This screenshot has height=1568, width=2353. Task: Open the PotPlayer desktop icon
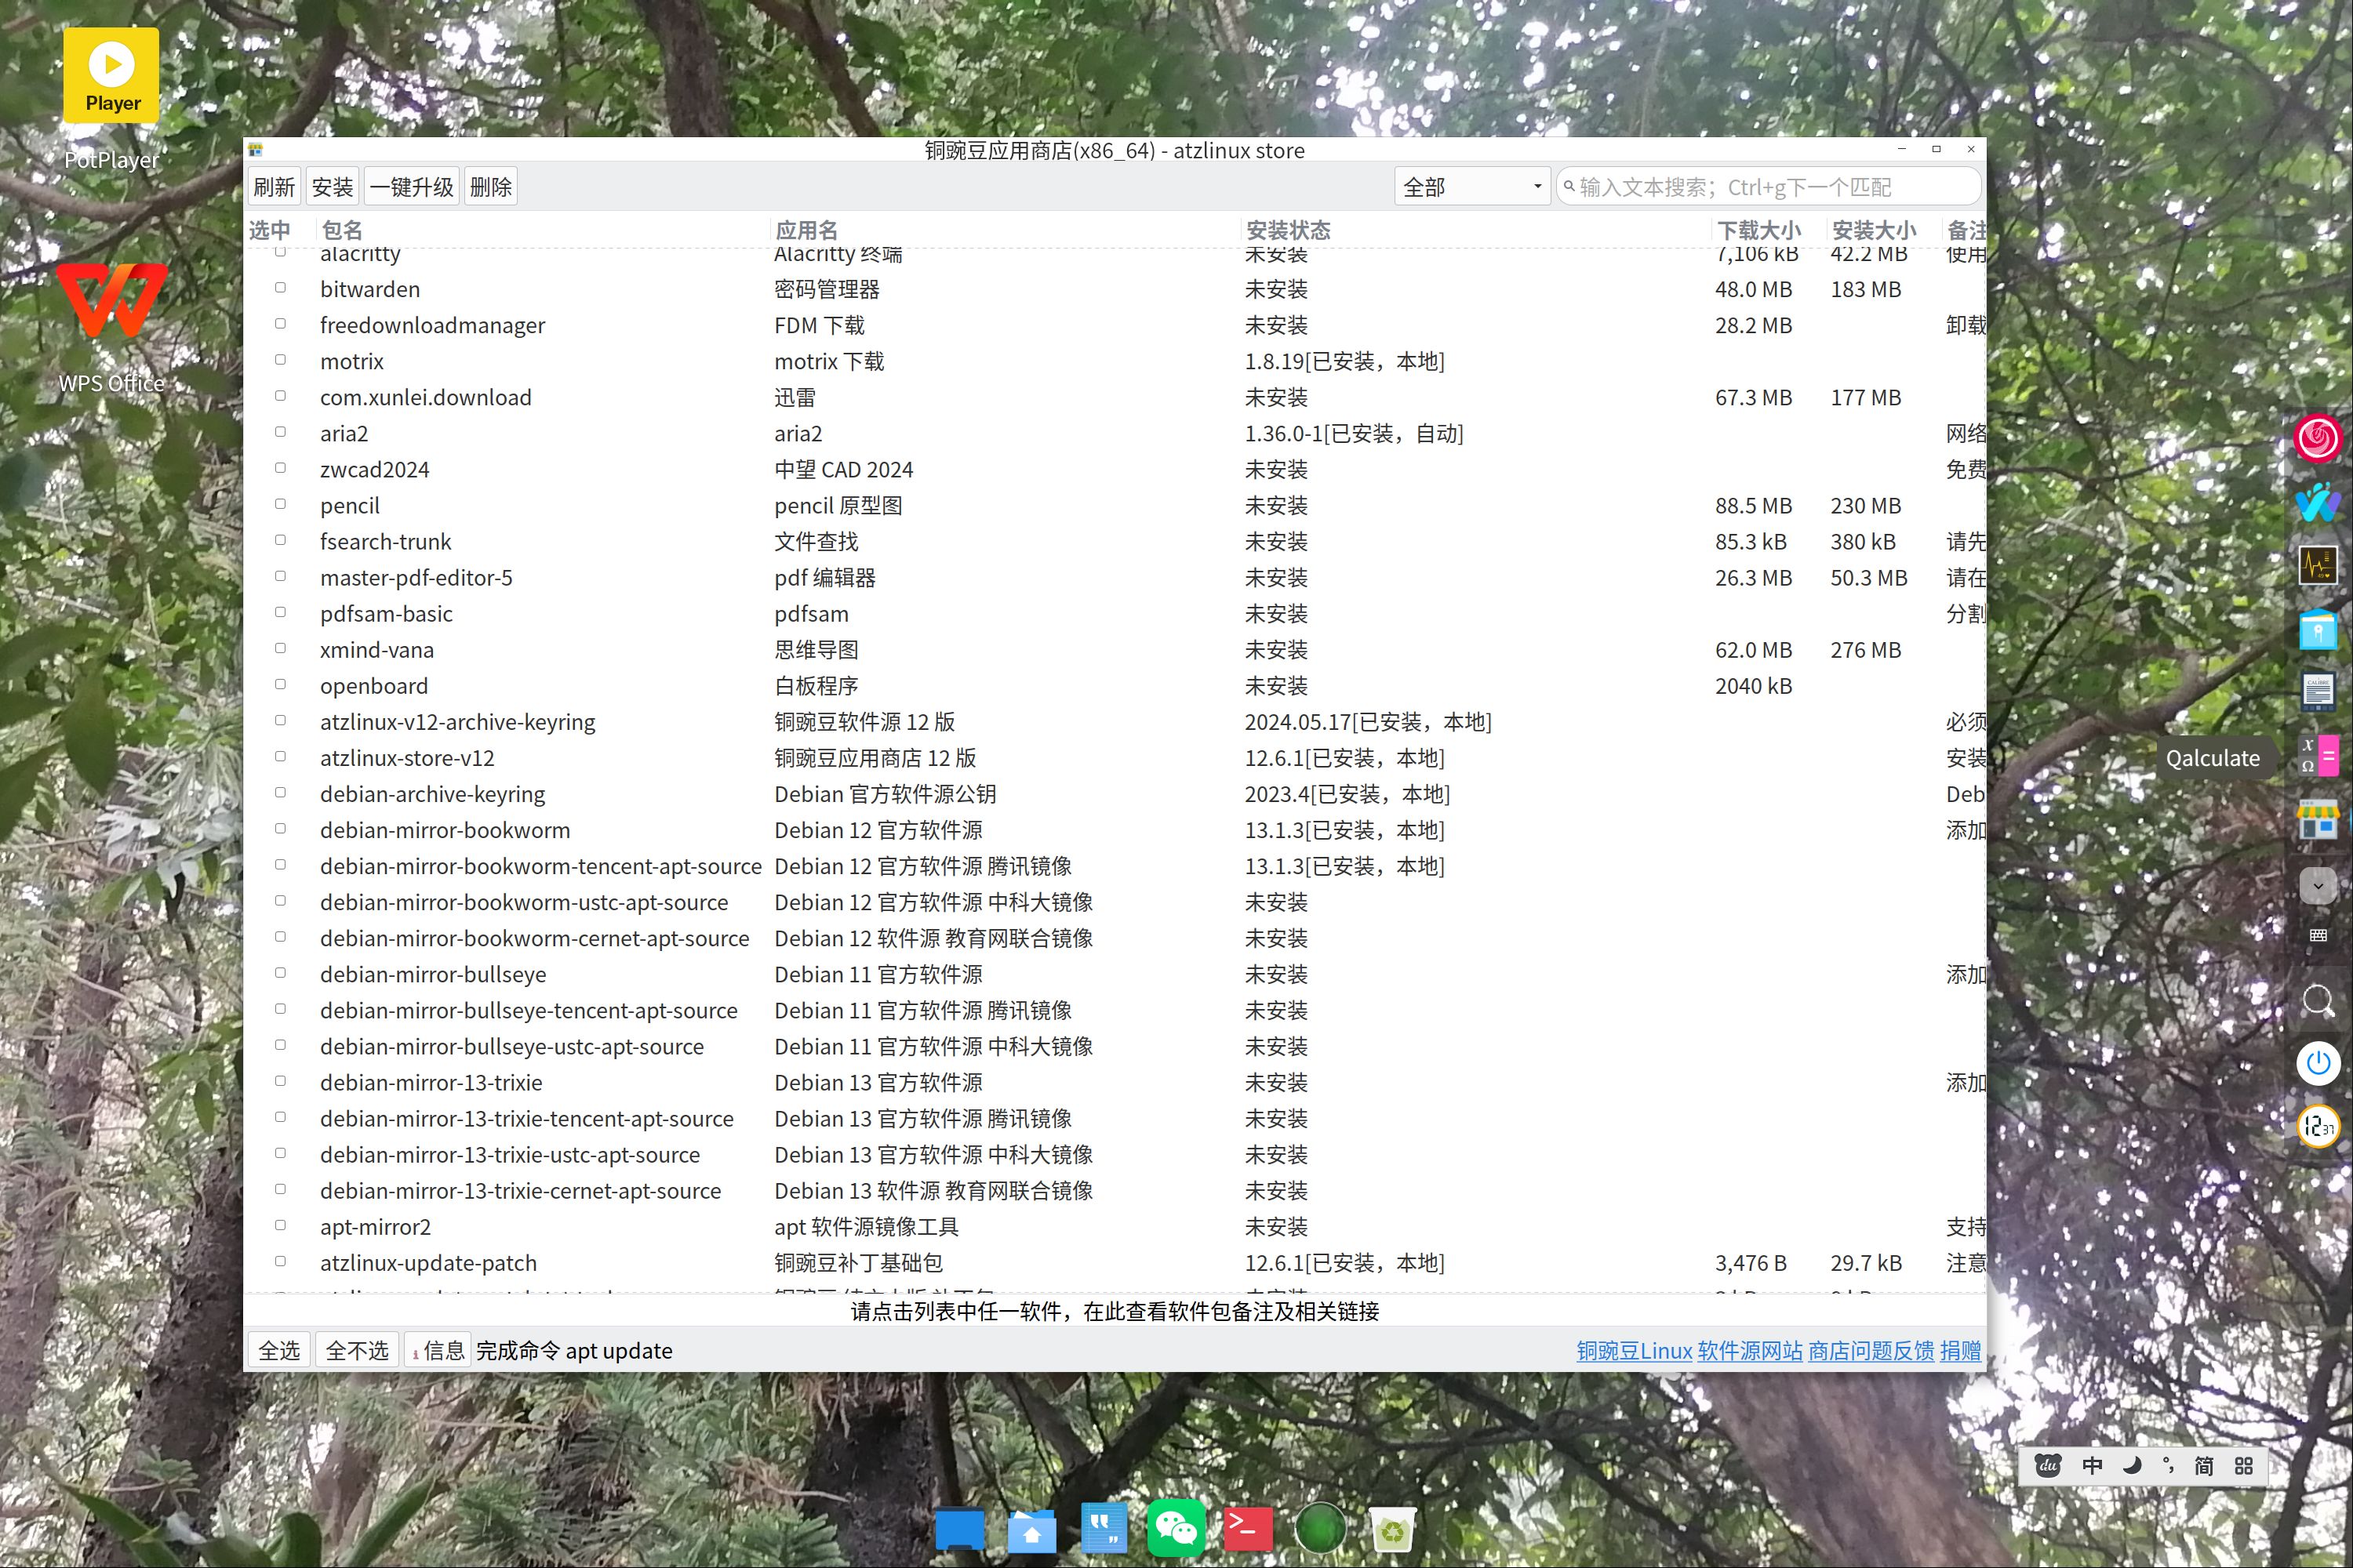click(111, 98)
